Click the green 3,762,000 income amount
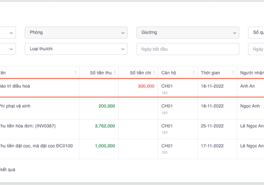264x185 pixels. [105, 126]
